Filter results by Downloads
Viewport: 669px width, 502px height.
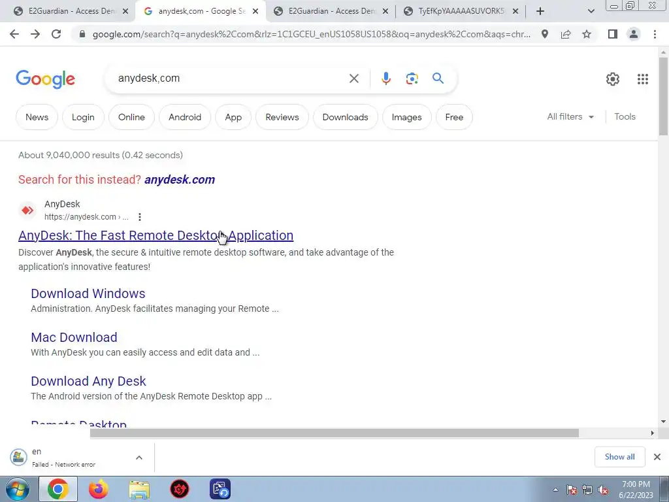[x=345, y=117]
